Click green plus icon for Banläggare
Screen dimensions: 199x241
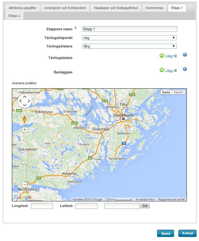click(162, 70)
